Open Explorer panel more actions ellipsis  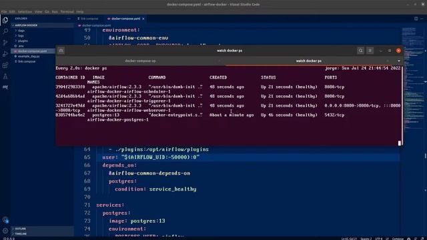tap(69, 19)
